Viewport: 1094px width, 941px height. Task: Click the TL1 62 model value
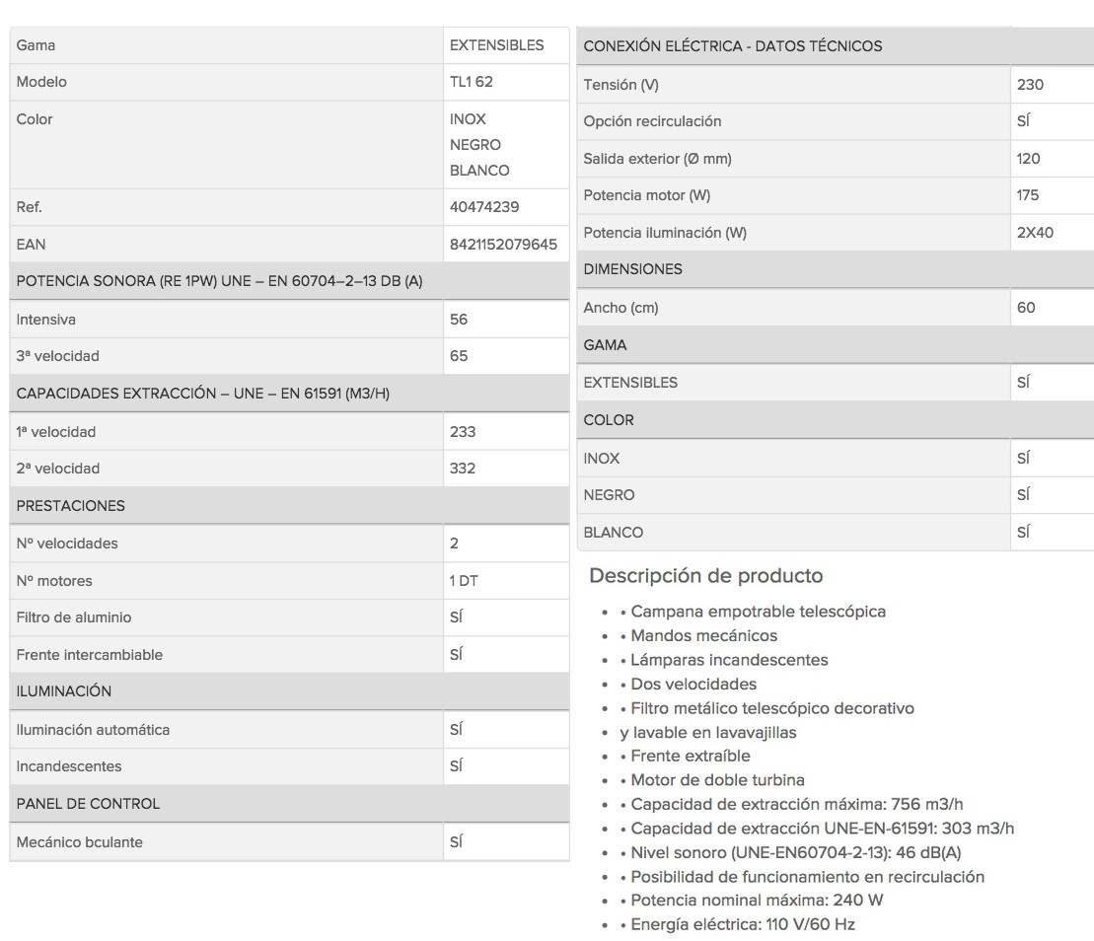coord(471,82)
